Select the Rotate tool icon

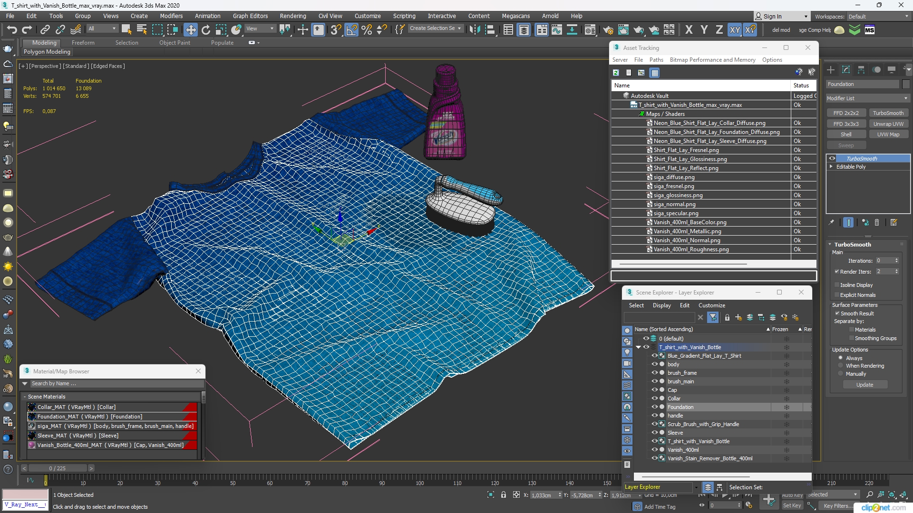point(205,30)
